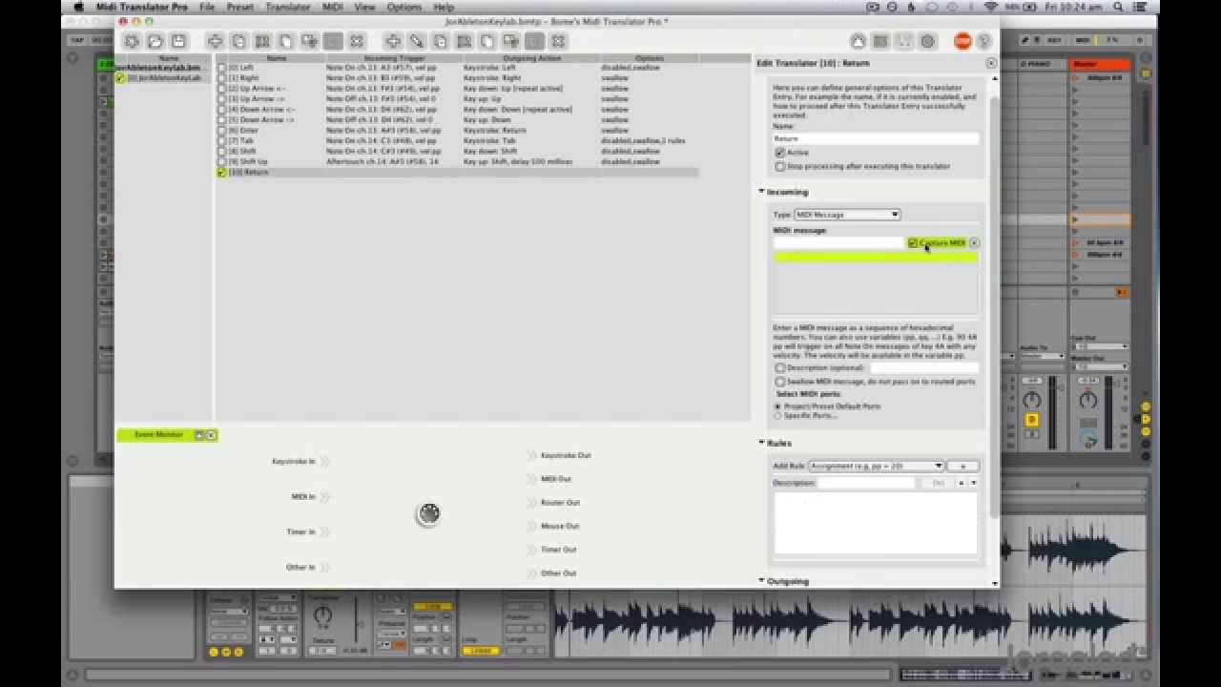Click the add rule '+' button
Viewport: 1221px width, 687px height.
click(962, 466)
